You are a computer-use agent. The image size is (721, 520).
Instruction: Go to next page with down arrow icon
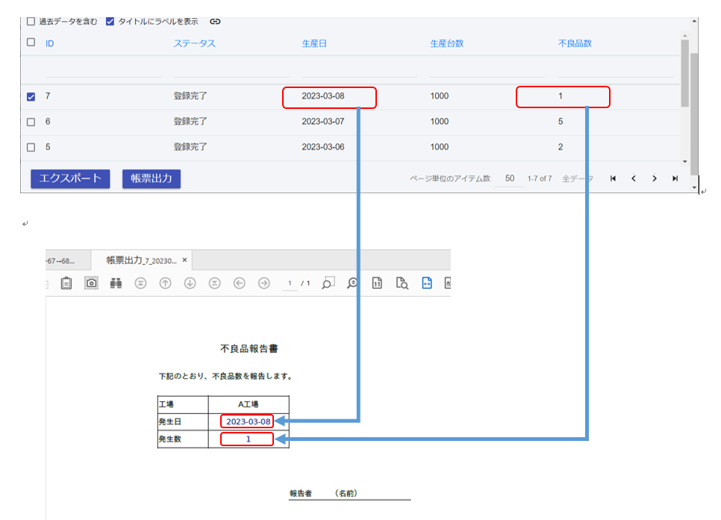coord(190,284)
